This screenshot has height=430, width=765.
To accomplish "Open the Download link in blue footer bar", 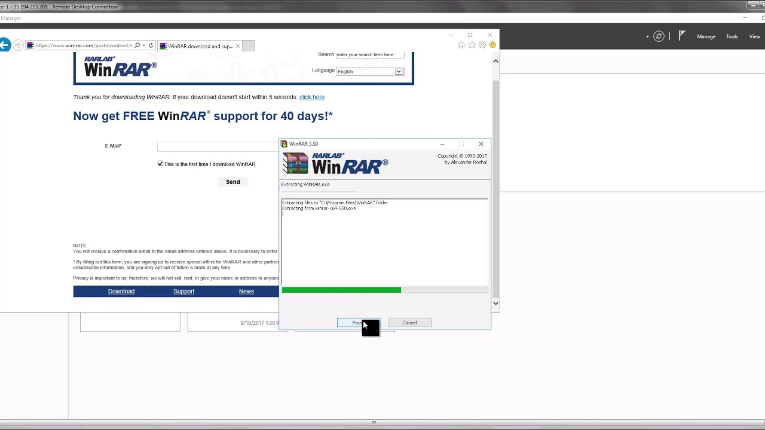I will (x=121, y=291).
